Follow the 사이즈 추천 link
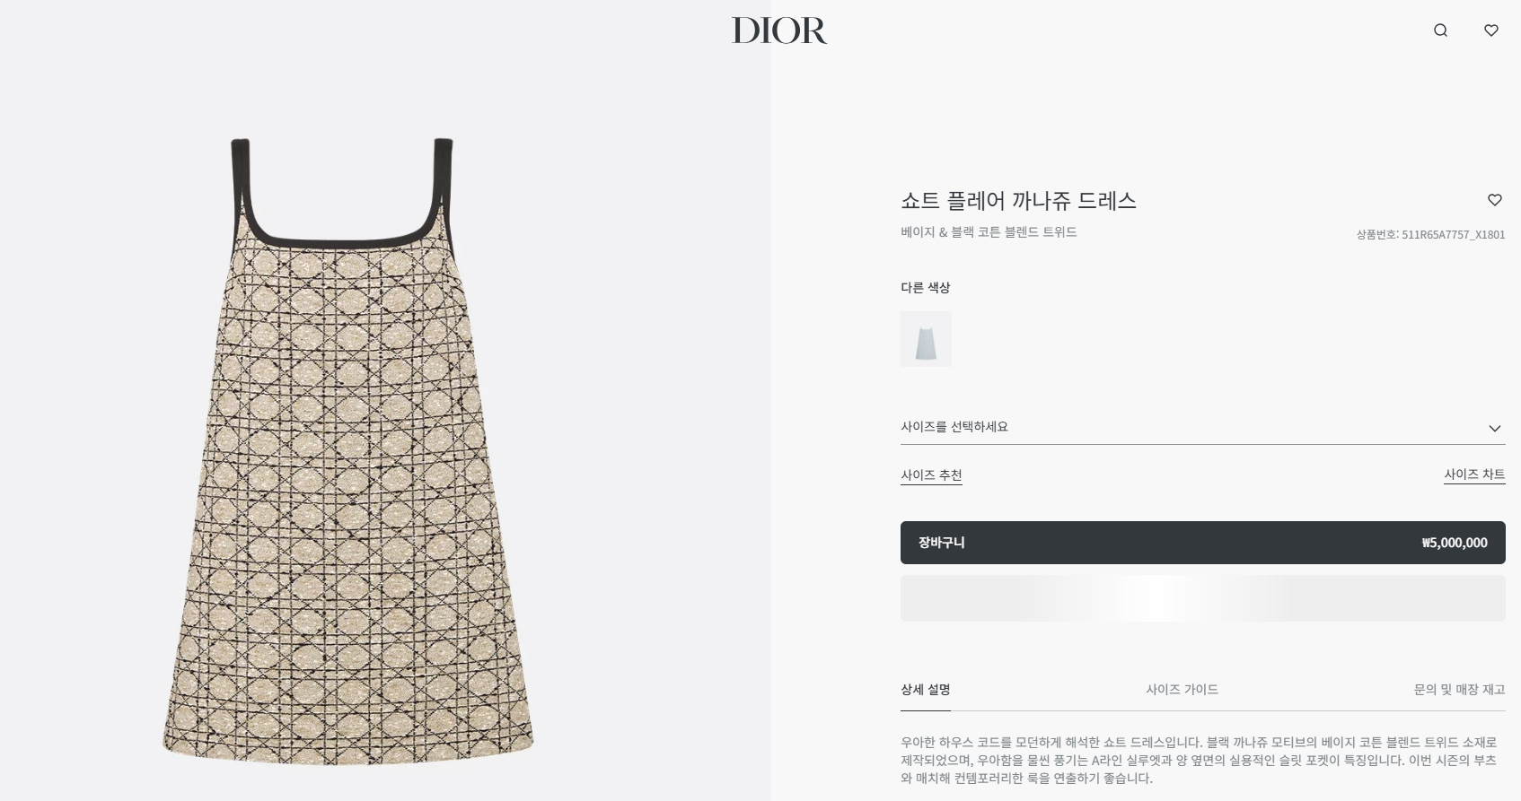 [931, 475]
